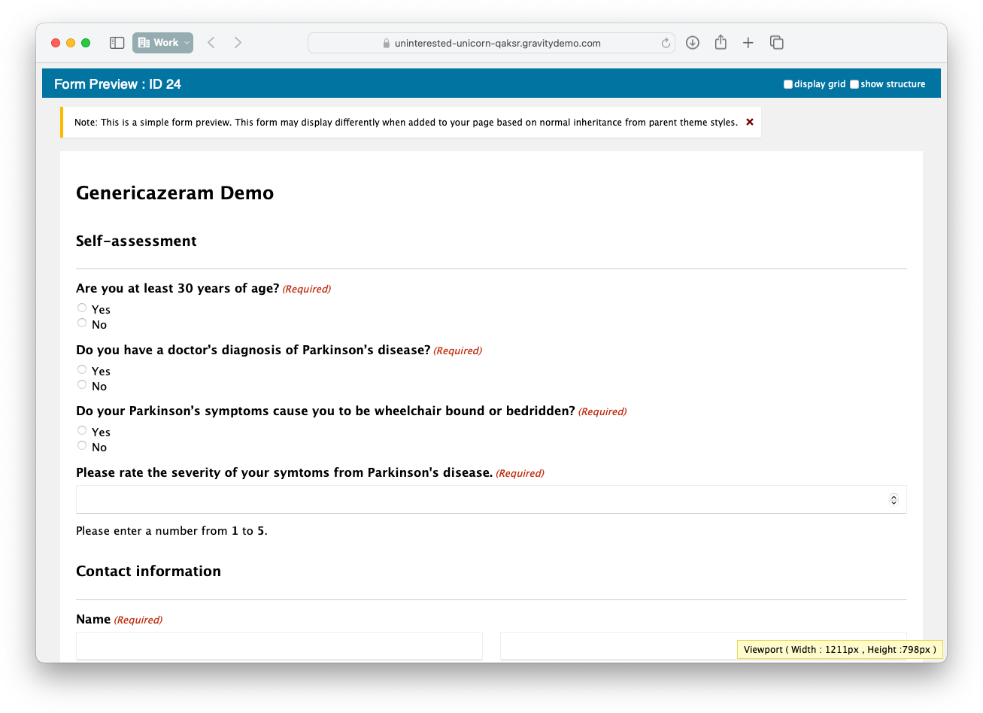
Task: Open a new tab with the plus icon
Action: [748, 43]
